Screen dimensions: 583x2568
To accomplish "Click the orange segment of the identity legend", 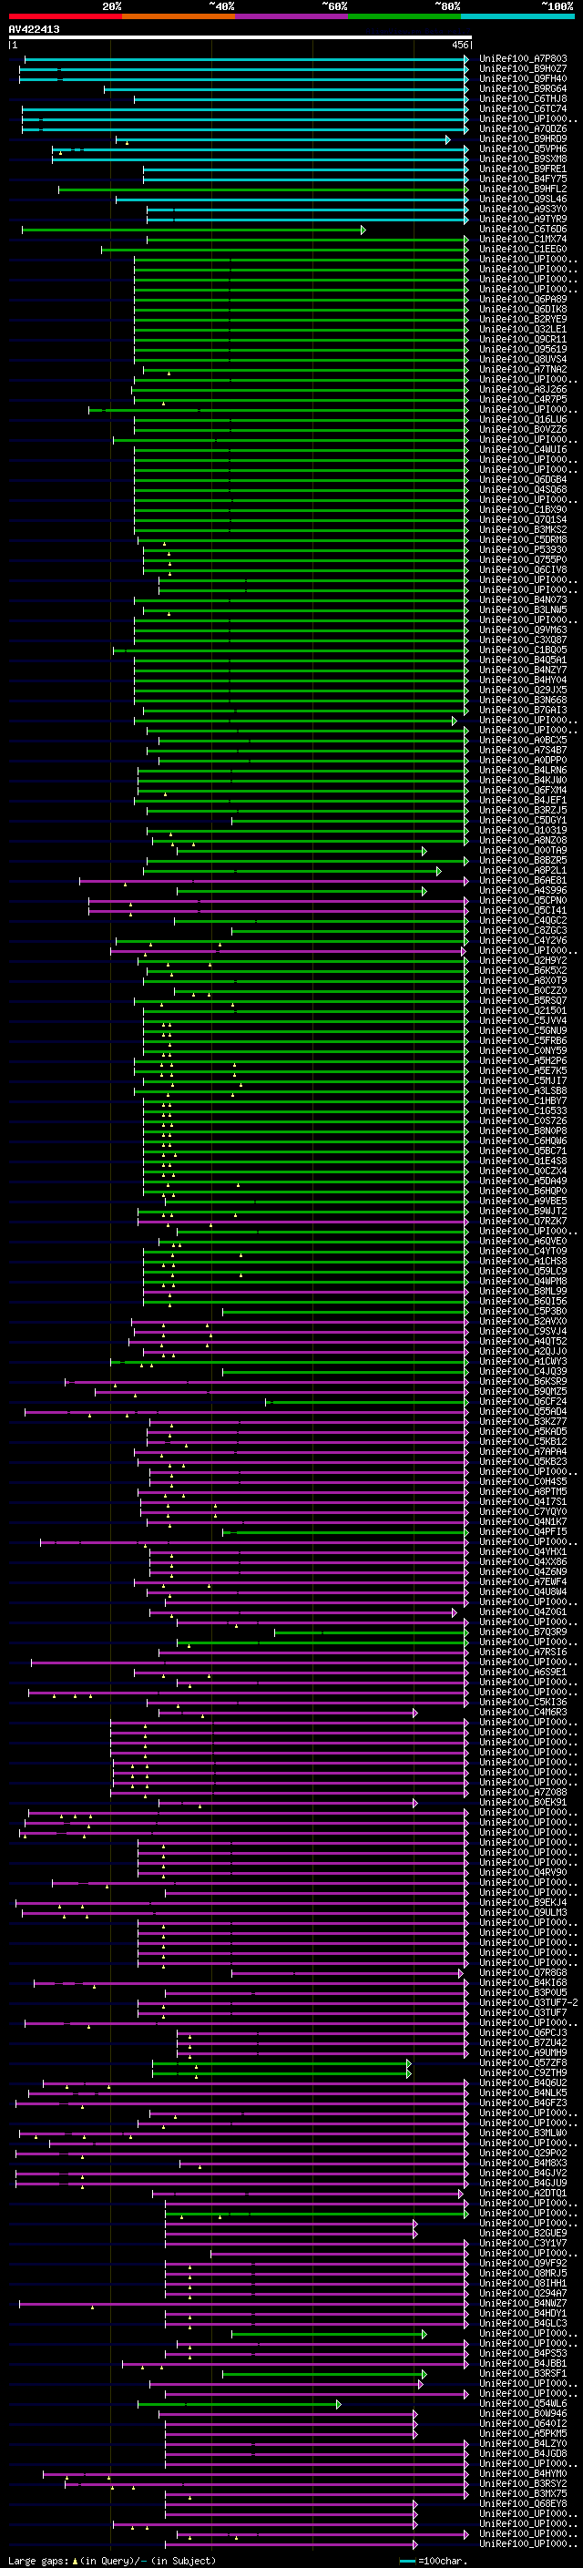I will (x=179, y=16).
